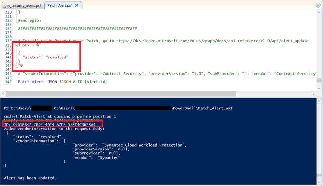The width and height of the screenshot is (323, 186).
Task: Click the "@ closing here-string on line 343
Action: point(21,65)
